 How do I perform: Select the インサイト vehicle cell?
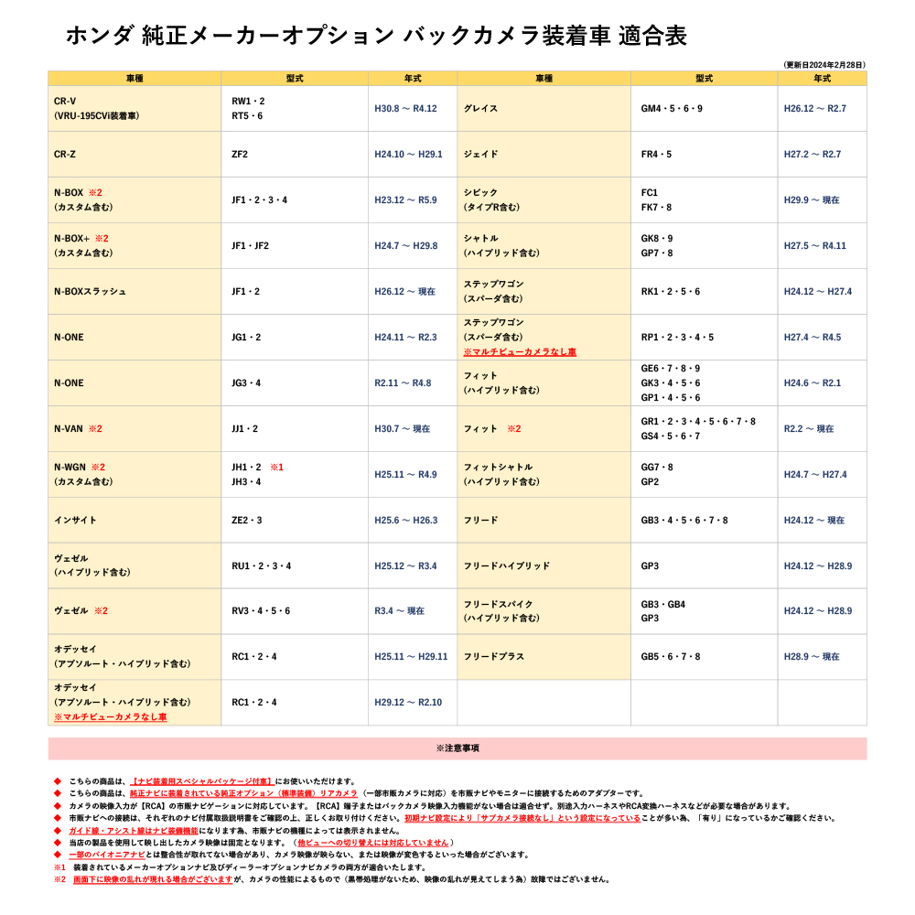coord(135,521)
